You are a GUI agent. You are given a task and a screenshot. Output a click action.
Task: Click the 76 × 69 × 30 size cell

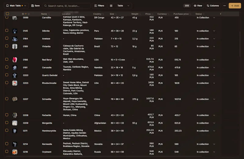click(117, 99)
